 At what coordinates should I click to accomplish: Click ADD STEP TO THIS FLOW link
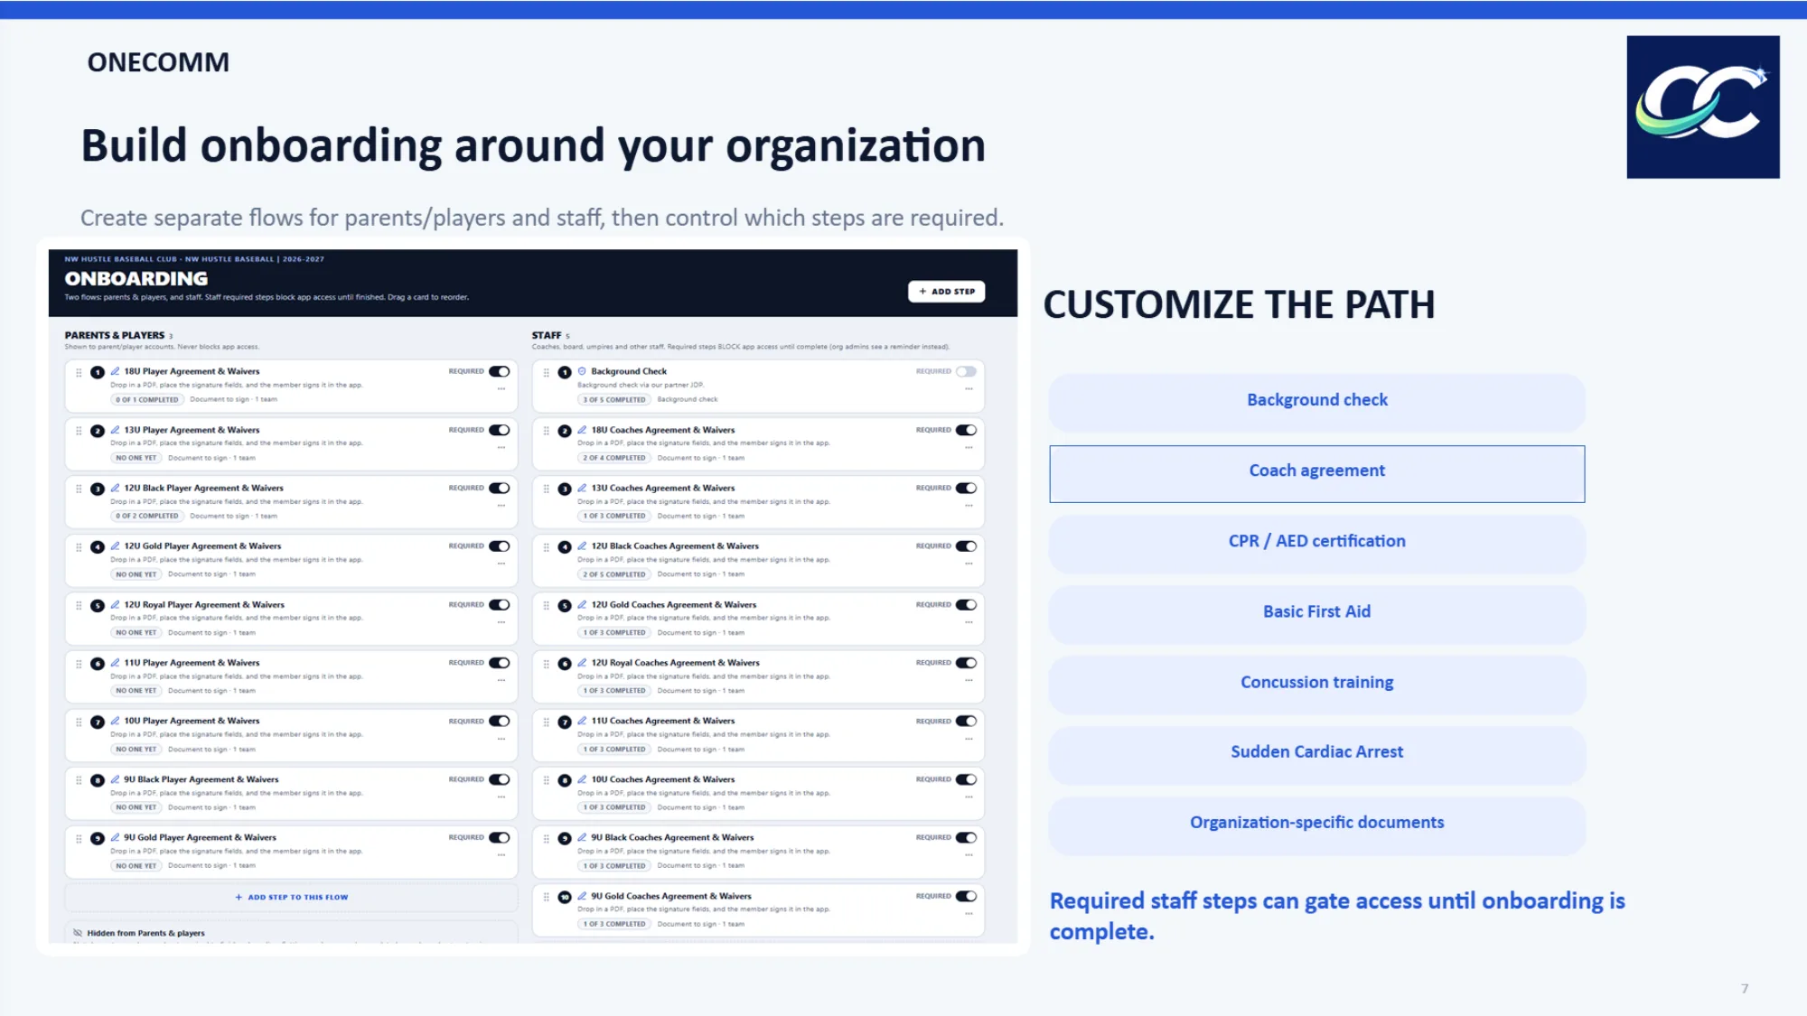click(292, 897)
